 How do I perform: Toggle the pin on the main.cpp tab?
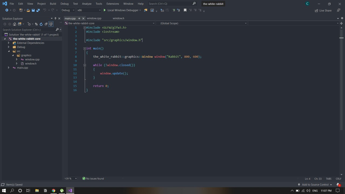coord(79,18)
